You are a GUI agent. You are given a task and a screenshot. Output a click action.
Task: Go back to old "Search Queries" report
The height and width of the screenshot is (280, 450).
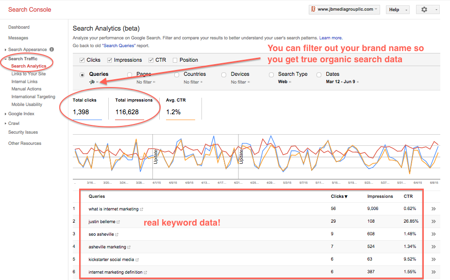pyautogui.click(x=118, y=46)
